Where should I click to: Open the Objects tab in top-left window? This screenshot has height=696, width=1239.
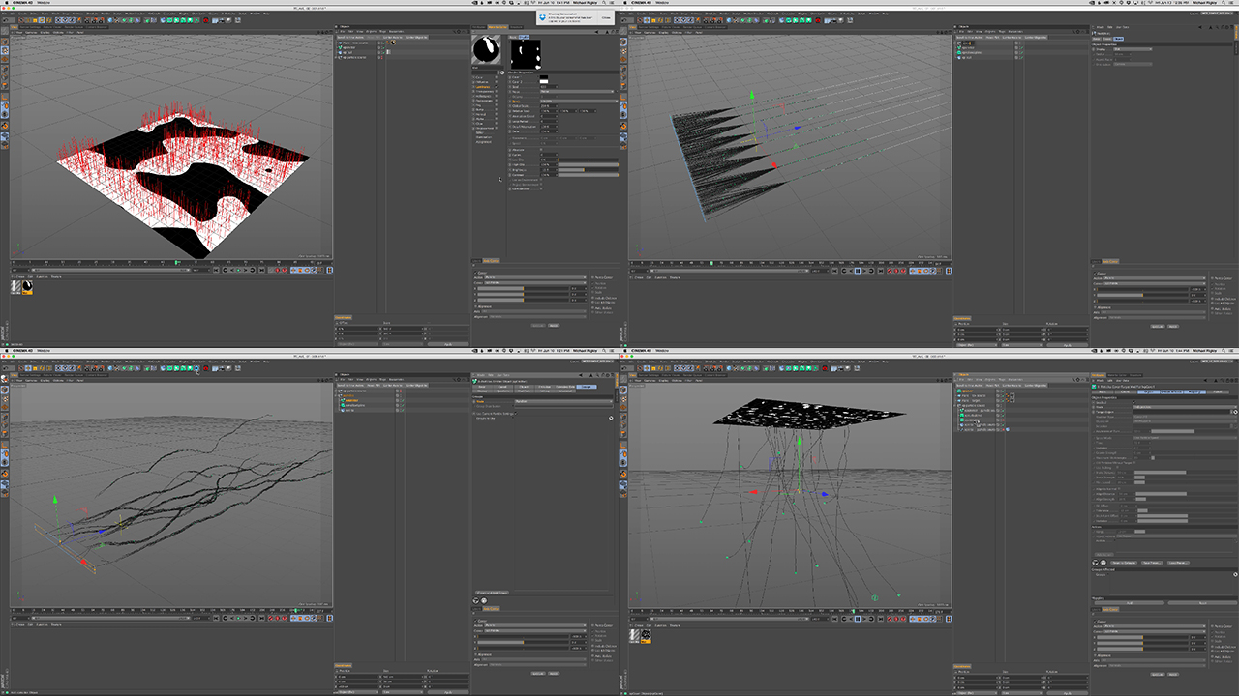(345, 26)
